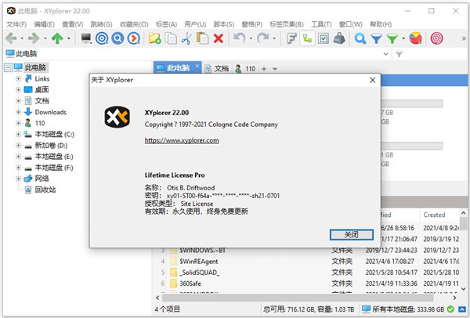The width and height of the screenshot is (470, 318).
Task: Create a new folder with toolbar icon
Action: click(x=154, y=38)
